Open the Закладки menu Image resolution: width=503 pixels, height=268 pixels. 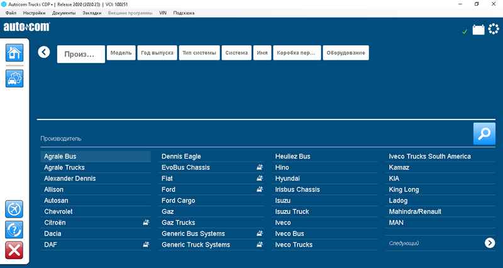pos(92,13)
